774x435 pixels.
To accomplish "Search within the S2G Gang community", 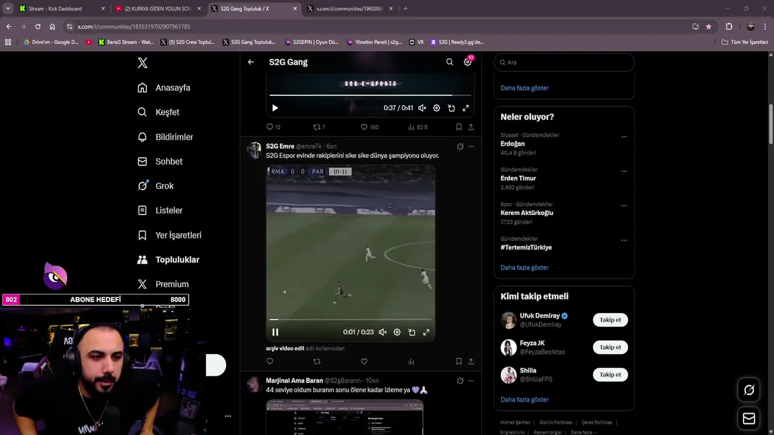I will (449, 62).
